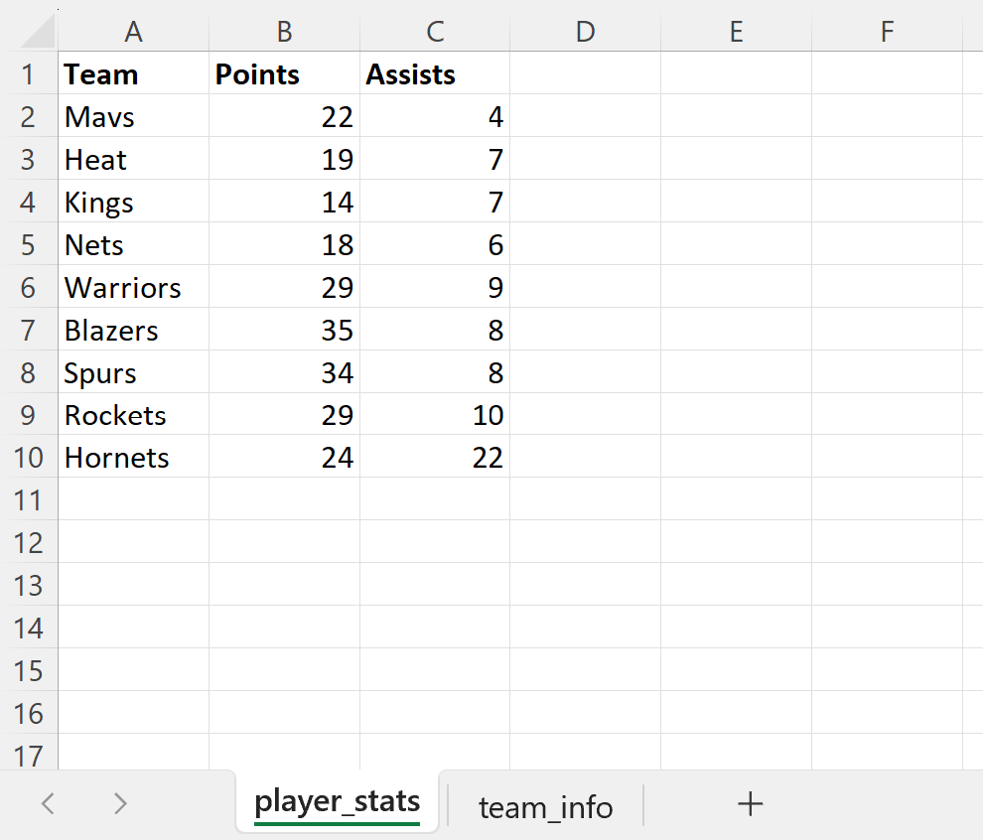Image resolution: width=983 pixels, height=840 pixels.
Task: Click the cell containing Rockets
Action: tap(133, 414)
